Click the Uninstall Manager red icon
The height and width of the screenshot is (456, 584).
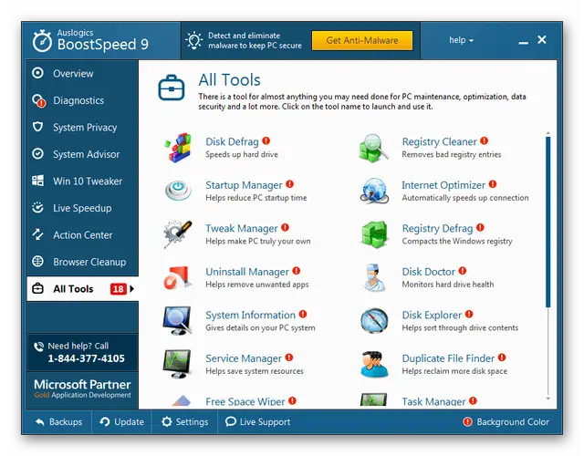pos(178,277)
